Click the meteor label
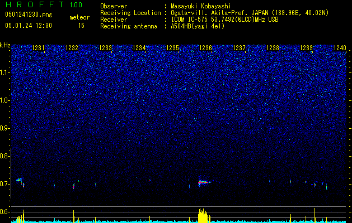352x223 pixels. tap(79, 17)
